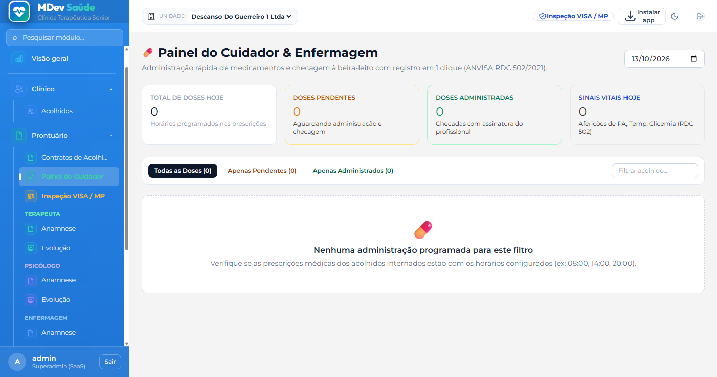Click the Evolução icon under TERAPEUTA
The image size is (717, 377).
(x=31, y=248)
